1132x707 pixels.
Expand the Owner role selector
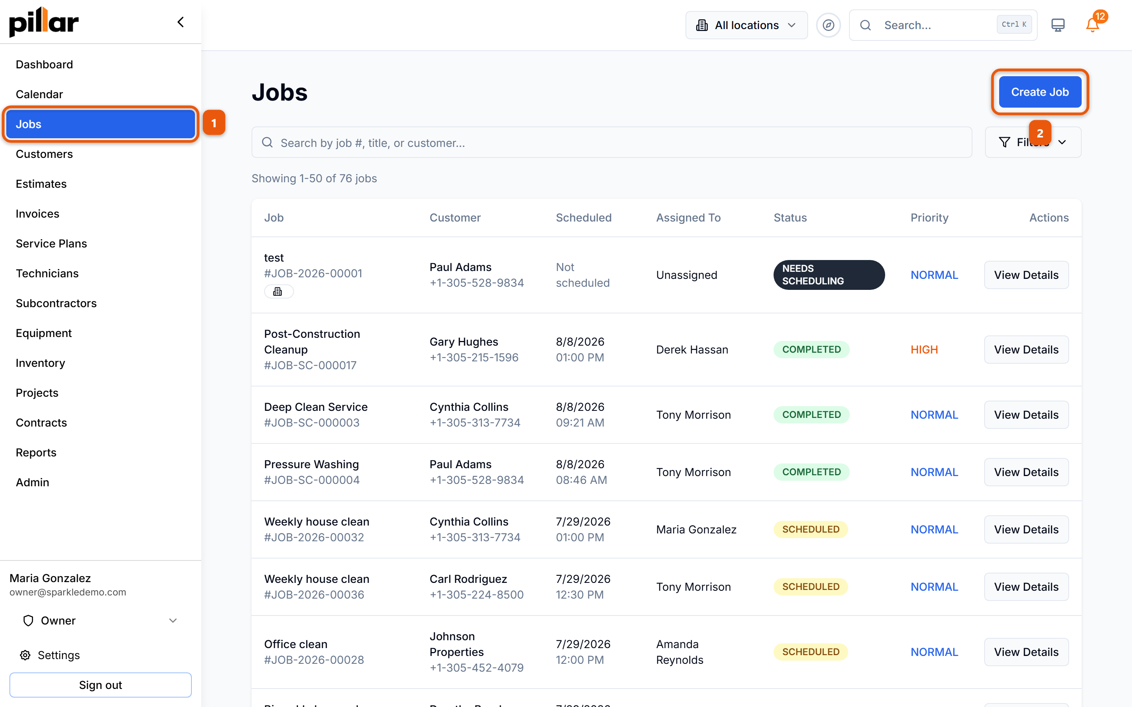click(100, 621)
